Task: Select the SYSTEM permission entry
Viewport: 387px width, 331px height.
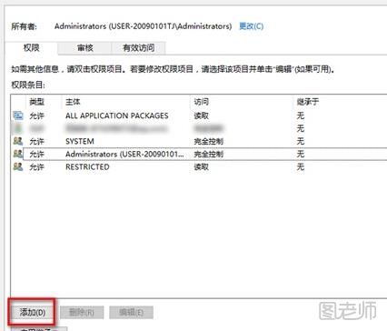Action: click(199, 141)
